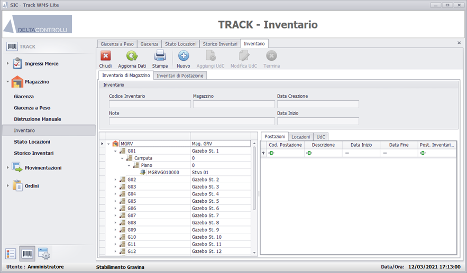Click filter icon in Post. Inventari column
Viewport: 467px width, 273px height.
point(423,153)
